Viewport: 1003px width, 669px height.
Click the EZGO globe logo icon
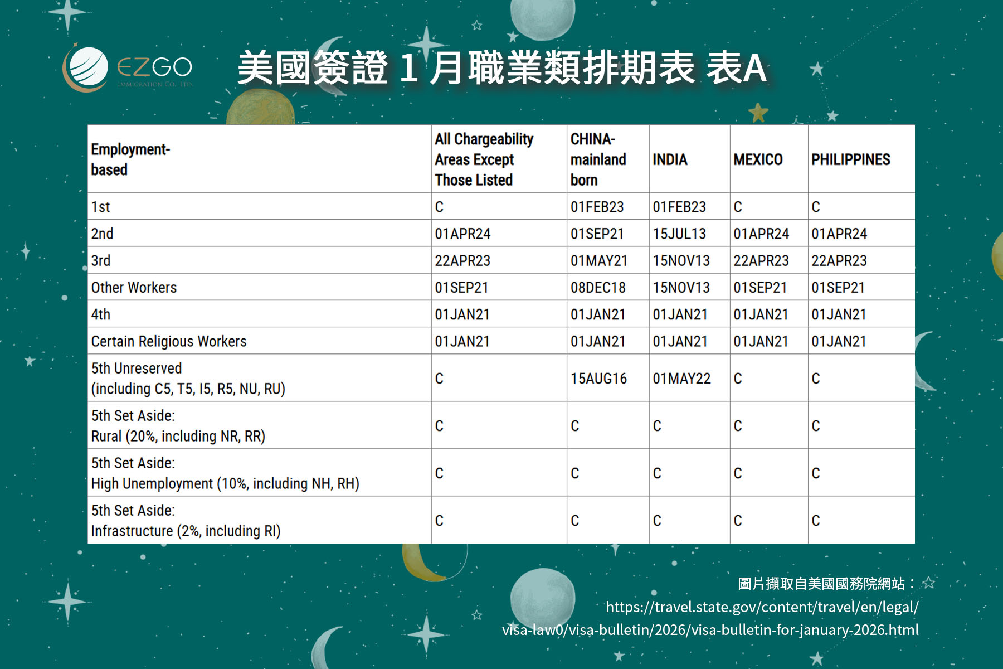tap(86, 69)
